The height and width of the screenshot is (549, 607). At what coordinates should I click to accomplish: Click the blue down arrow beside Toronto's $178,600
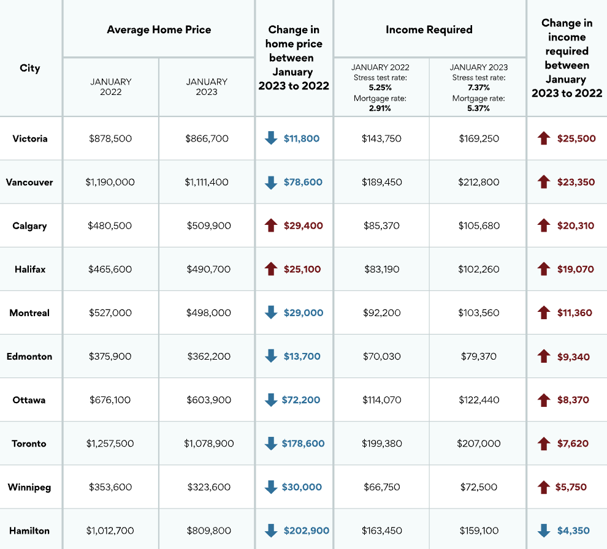pyautogui.click(x=271, y=444)
